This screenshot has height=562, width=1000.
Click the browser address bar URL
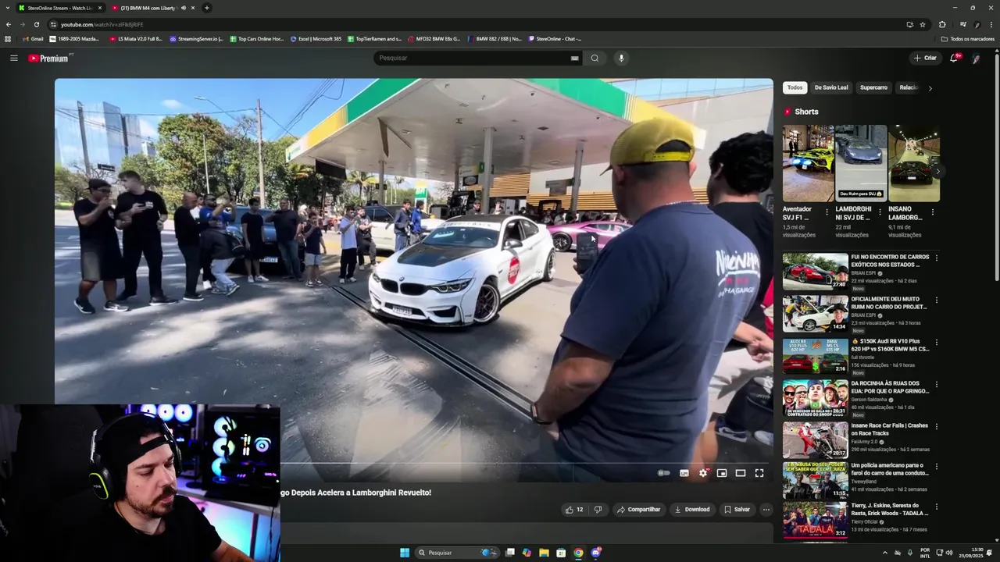pyautogui.click(x=102, y=24)
